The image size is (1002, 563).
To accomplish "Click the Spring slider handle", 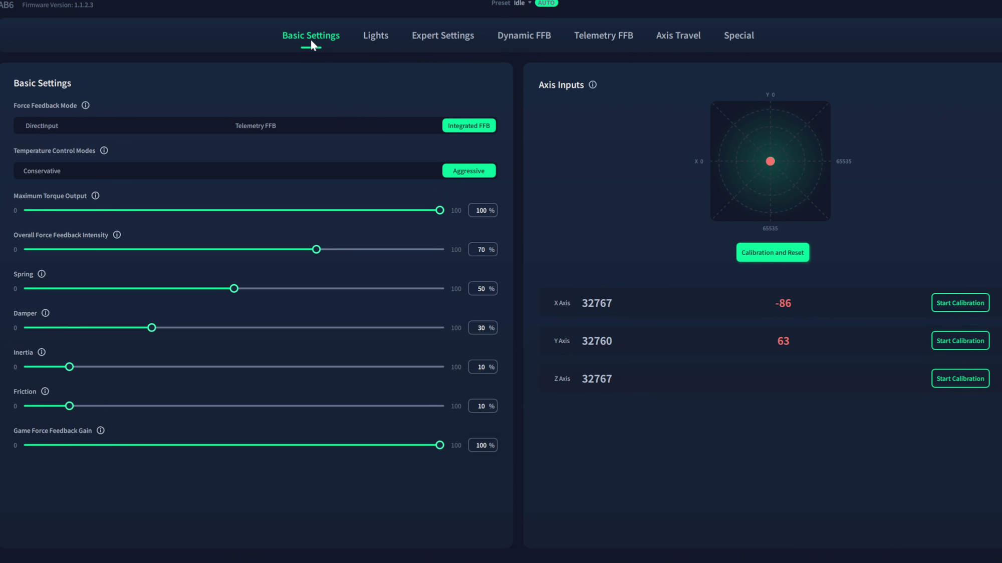I will pyautogui.click(x=234, y=289).
